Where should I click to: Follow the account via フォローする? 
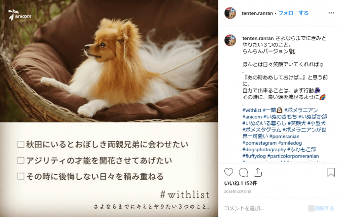coord(293,13)
